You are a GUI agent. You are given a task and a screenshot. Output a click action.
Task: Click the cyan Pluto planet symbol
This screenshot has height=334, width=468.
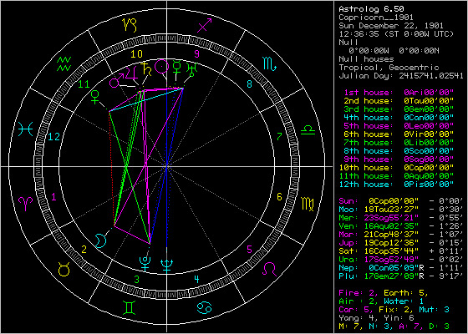coord(145,264)
